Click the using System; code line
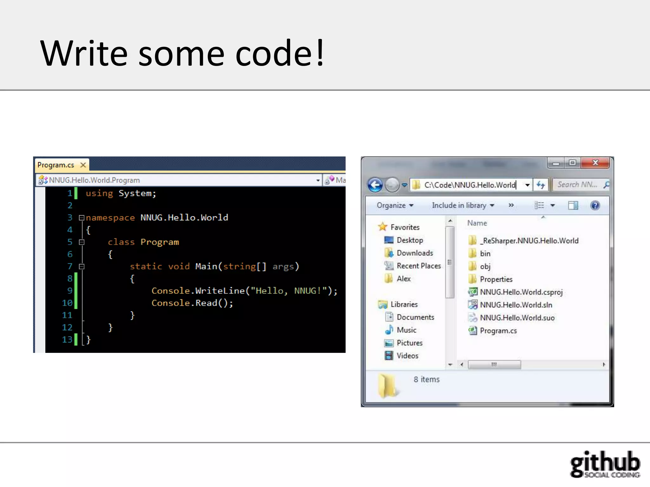The height and width of the screenshot is (487, 650). pos(121,193)
